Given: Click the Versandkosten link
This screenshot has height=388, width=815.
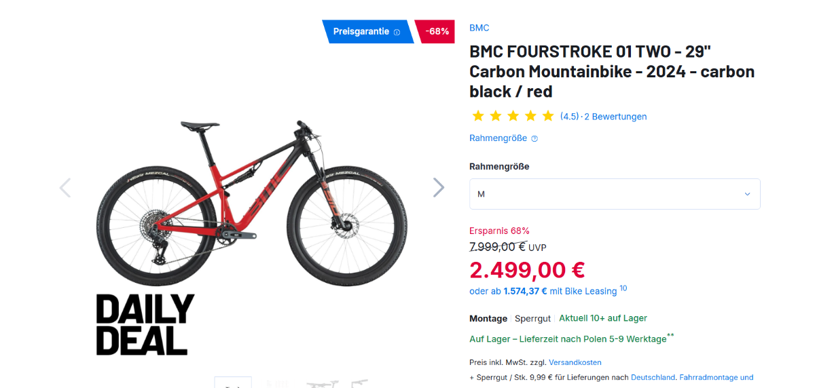Looking at the screenshot, I should pyautogui.click(x=575, y=362).
